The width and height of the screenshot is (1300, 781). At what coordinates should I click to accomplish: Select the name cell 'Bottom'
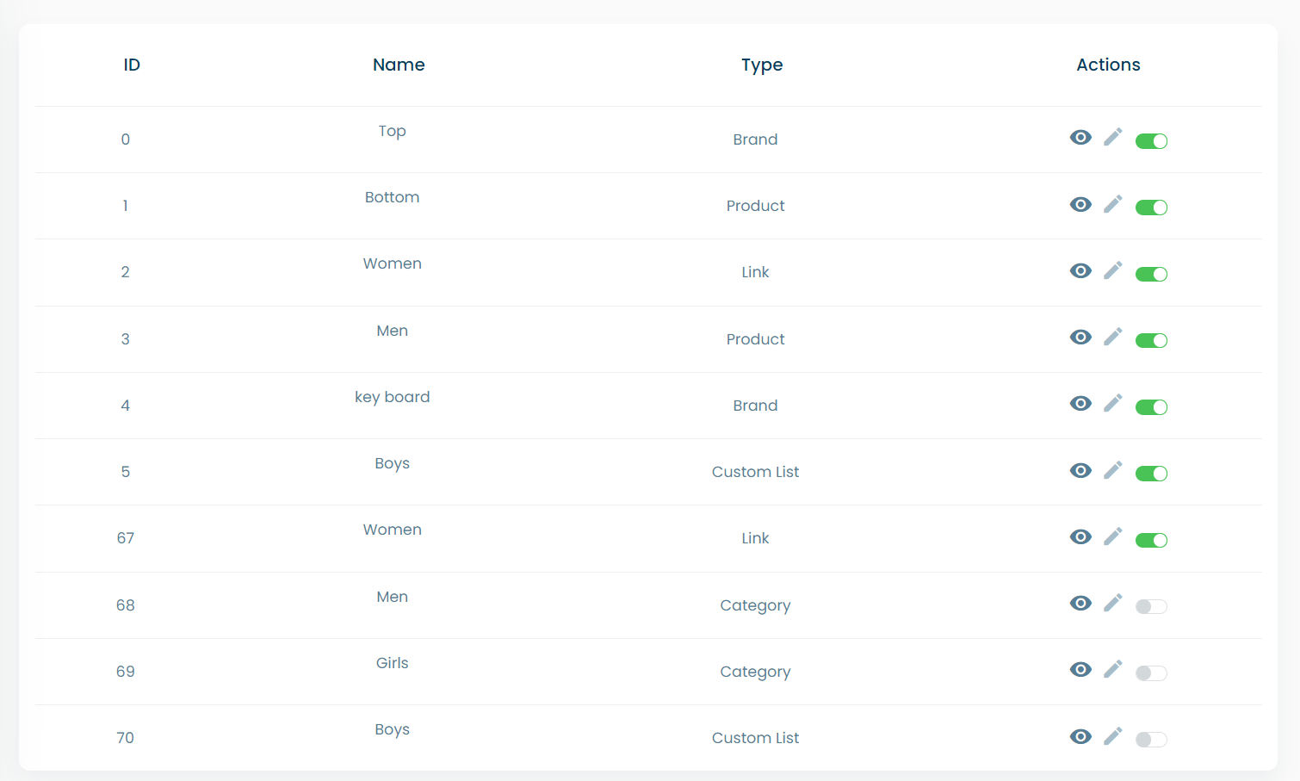coord(392,197)
